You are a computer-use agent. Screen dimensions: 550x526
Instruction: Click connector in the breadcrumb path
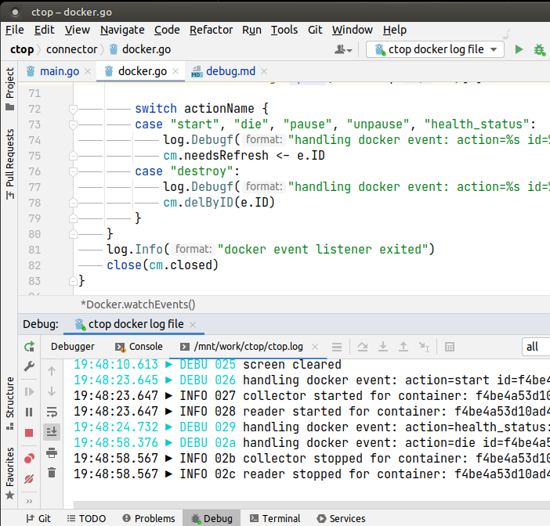click(72, 49)
